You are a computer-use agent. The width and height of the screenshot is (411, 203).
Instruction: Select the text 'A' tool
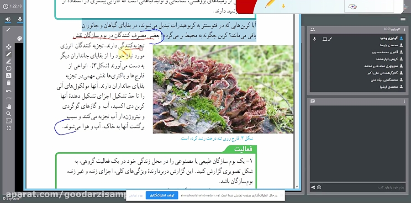(9, 76)
